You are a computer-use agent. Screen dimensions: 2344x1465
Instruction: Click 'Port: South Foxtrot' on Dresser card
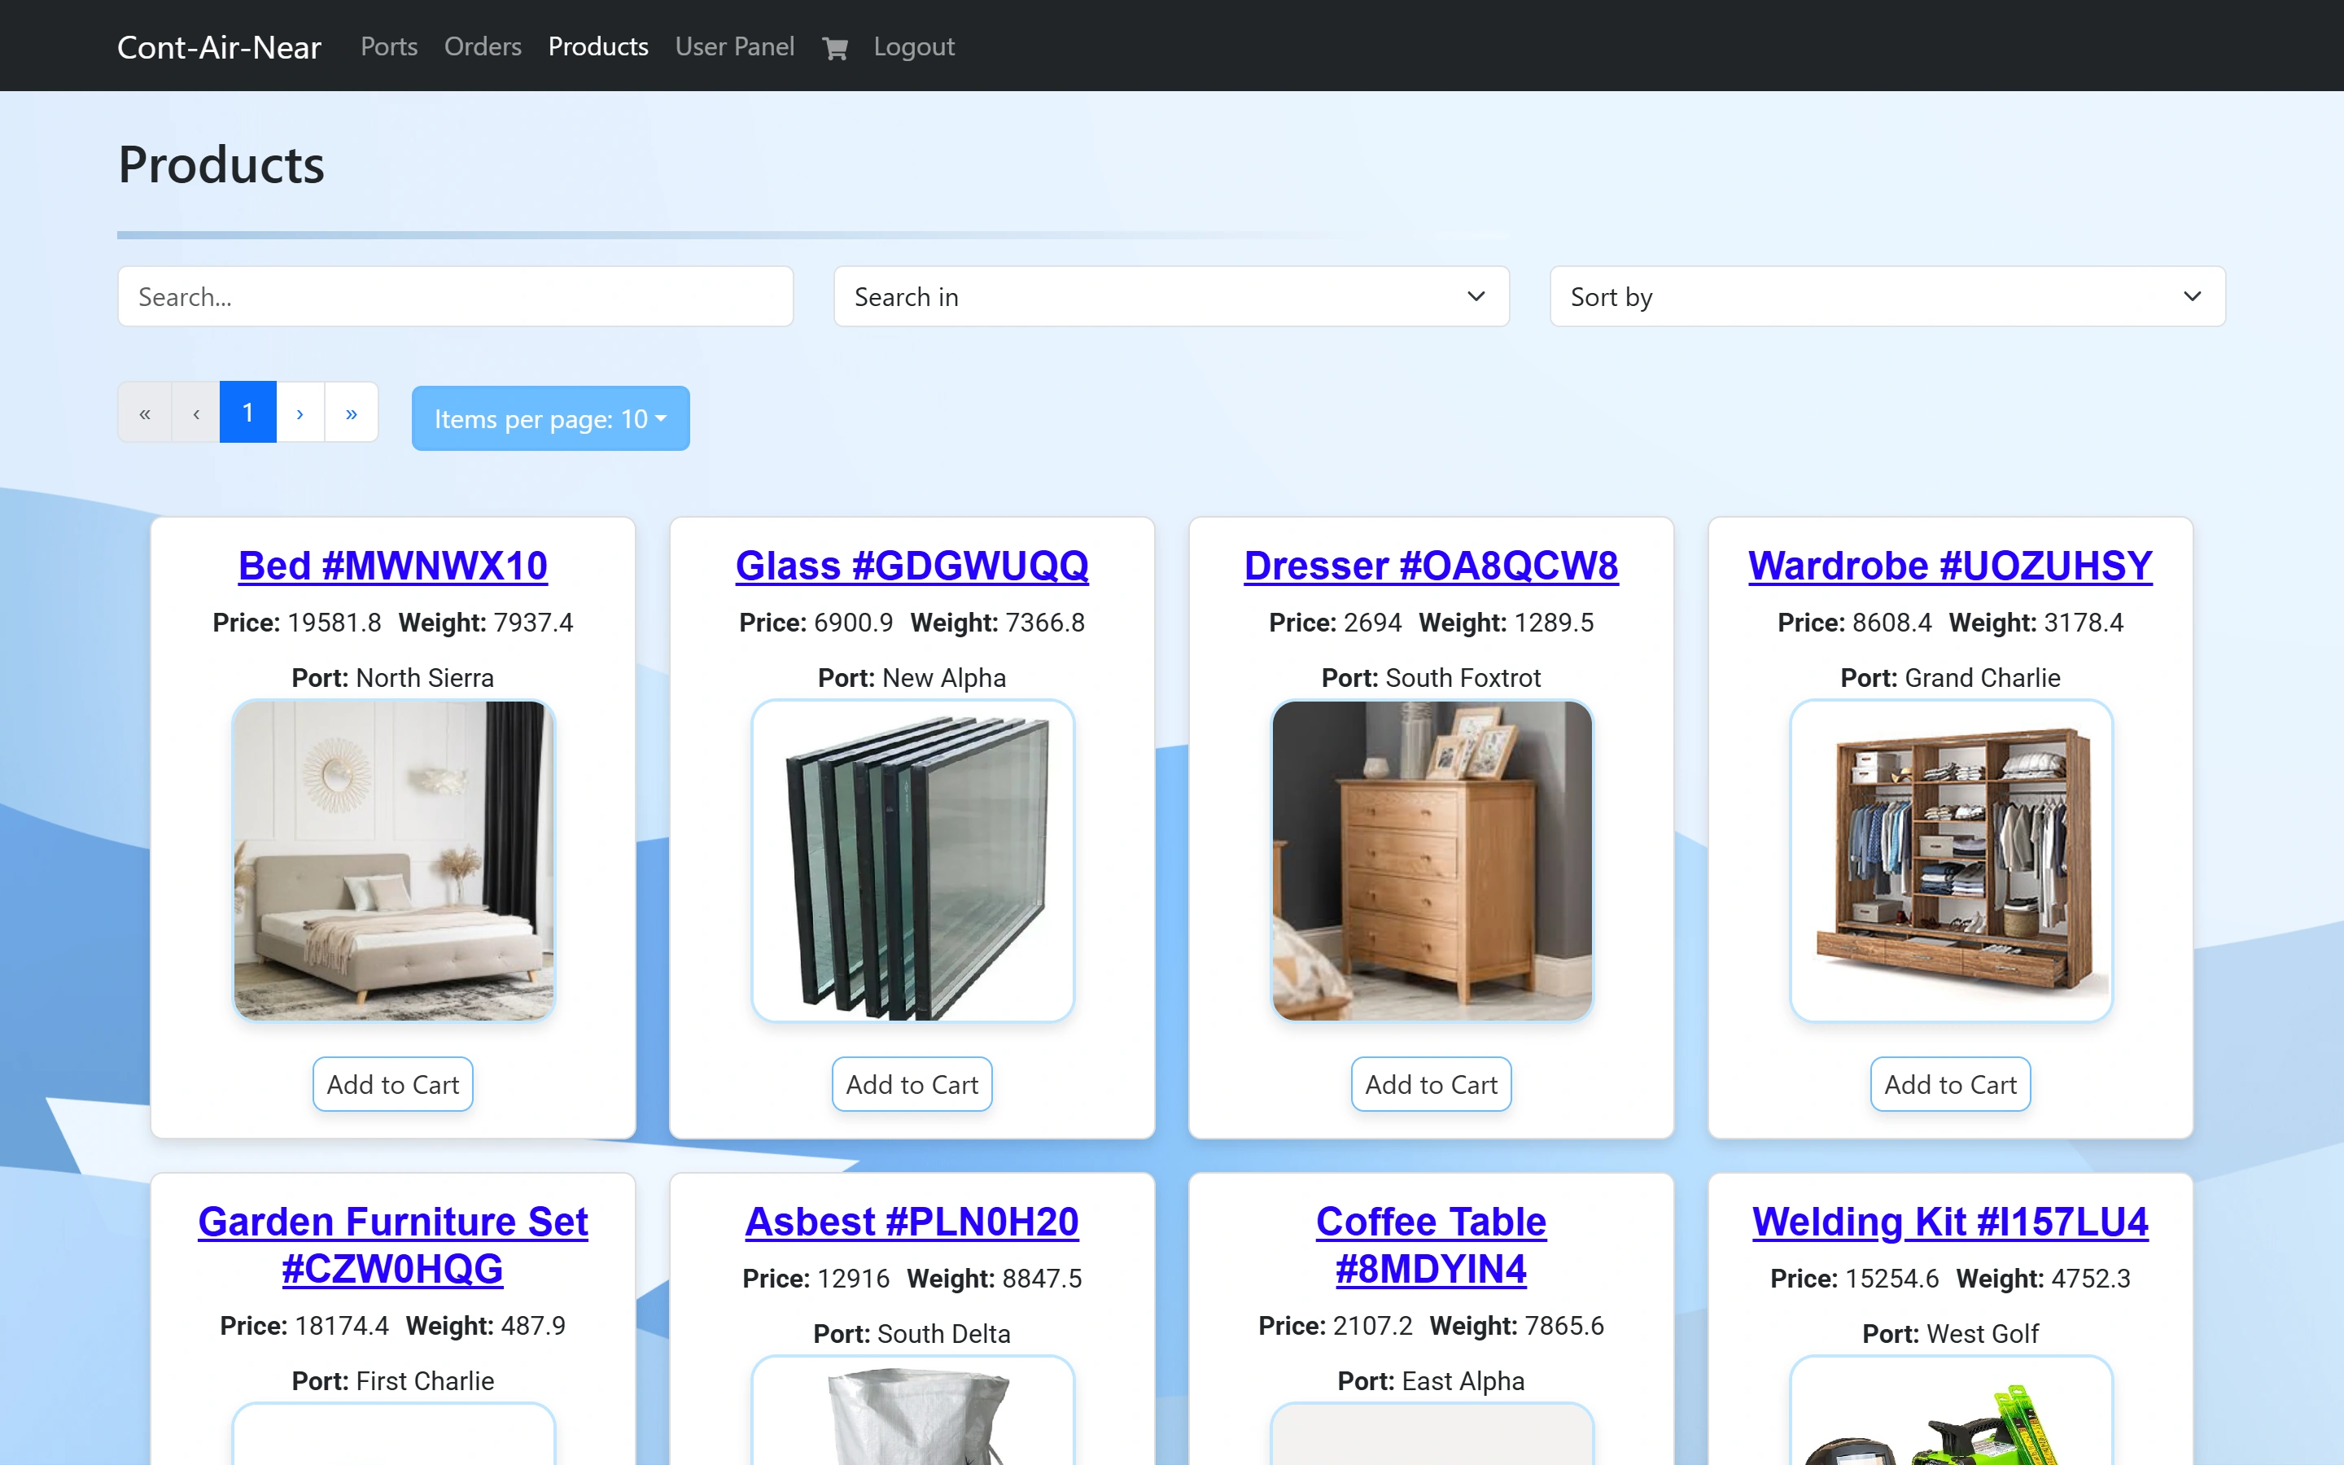[x=1431, y=677]
